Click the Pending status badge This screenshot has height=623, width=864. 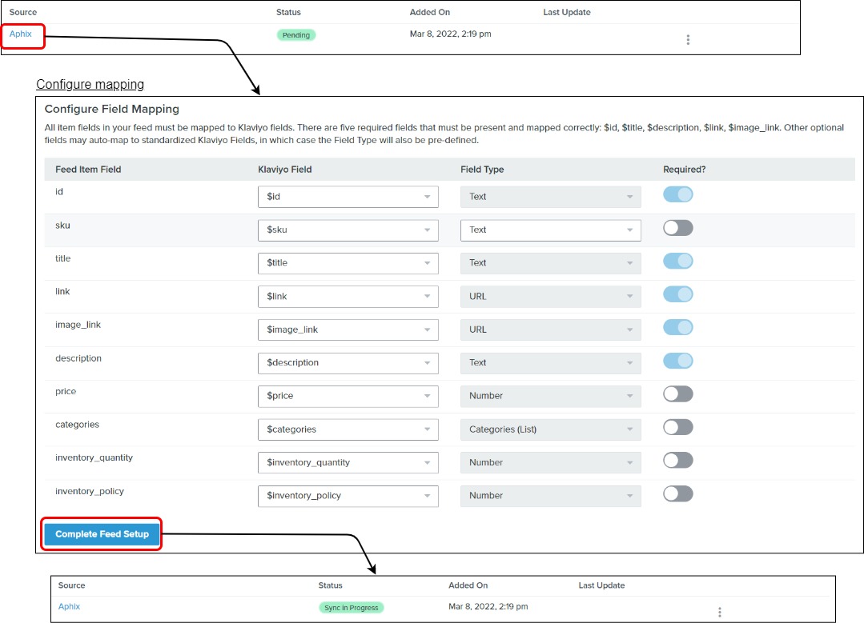[296, 35]
